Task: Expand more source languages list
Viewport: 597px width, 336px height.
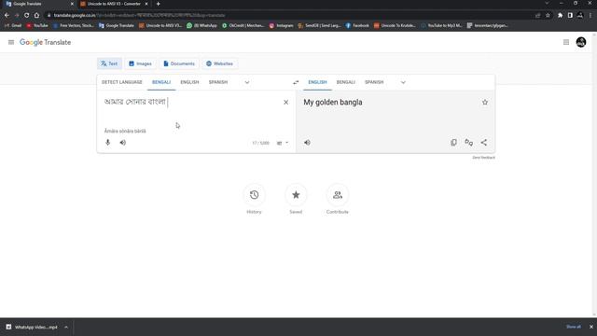Action: click(247, 82)
